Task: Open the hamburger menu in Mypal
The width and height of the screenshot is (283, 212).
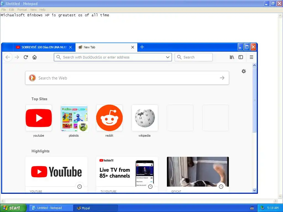Action: [251, 57]
